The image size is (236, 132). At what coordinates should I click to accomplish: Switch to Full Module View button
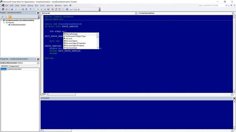(45, 94)
